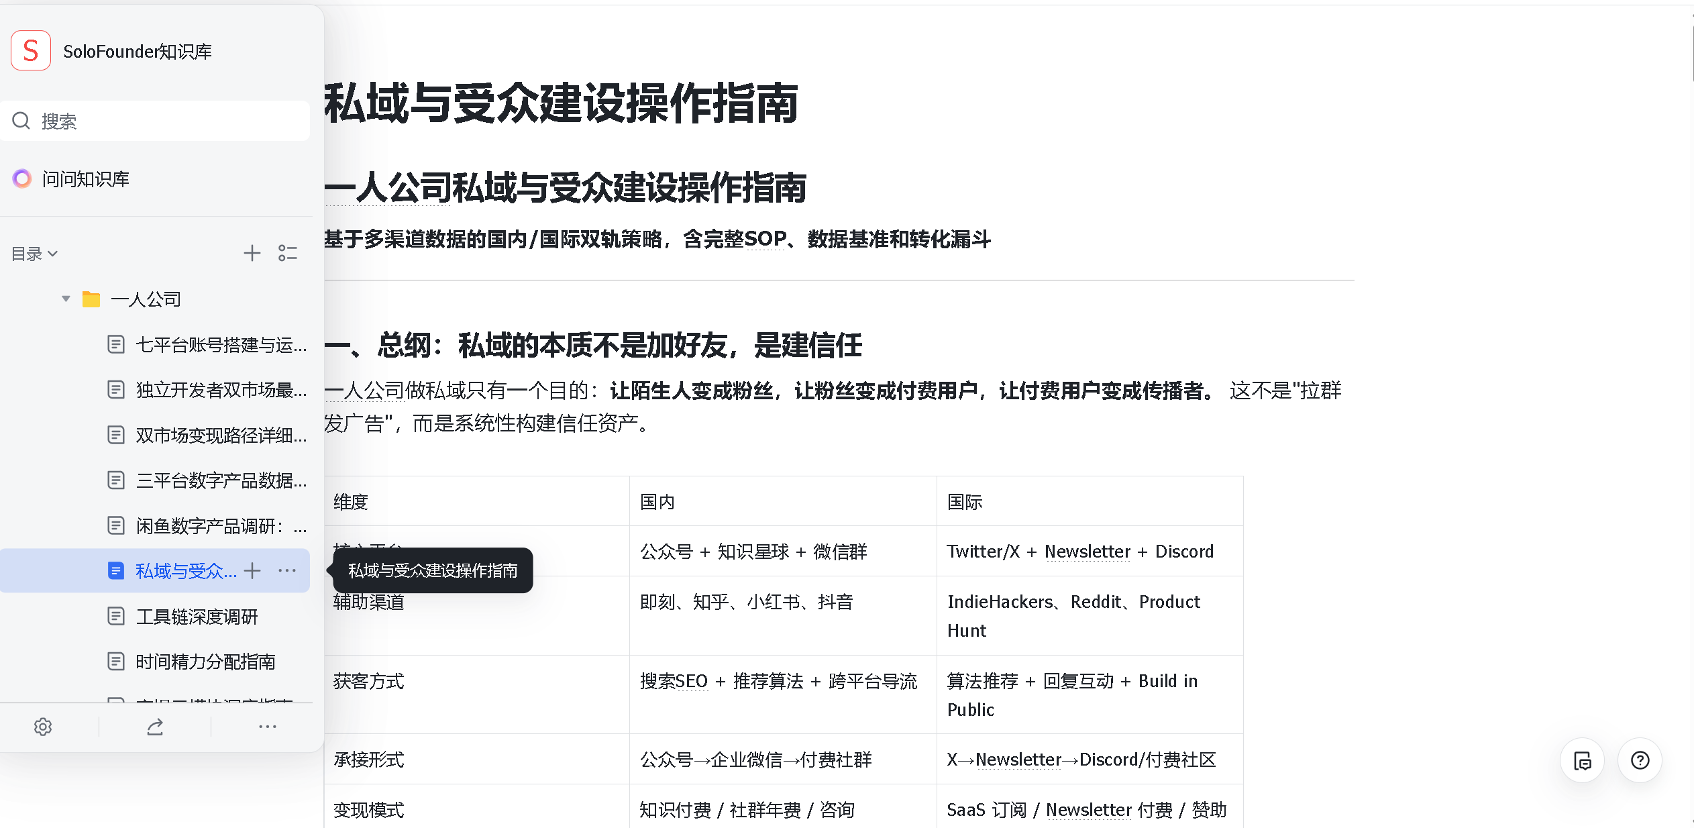The height and width of the screenshot is (828, 1694).
Task: Click document icon of 三平台数字产品数据
Action: [x=116, y=480]
